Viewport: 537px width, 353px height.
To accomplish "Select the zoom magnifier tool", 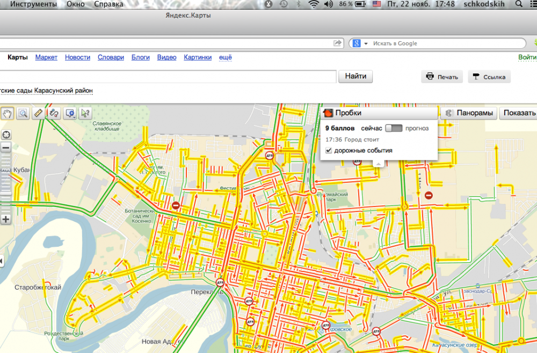I will [23, 113].
